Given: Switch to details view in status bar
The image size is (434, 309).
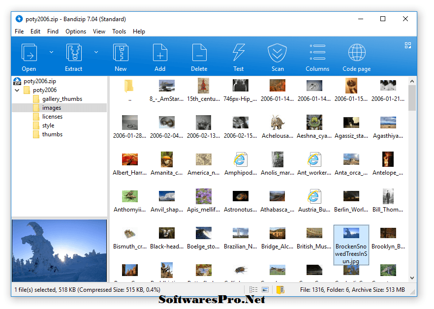Looking at the screenshot, I should pyautogui.click(x=254, y=290).
